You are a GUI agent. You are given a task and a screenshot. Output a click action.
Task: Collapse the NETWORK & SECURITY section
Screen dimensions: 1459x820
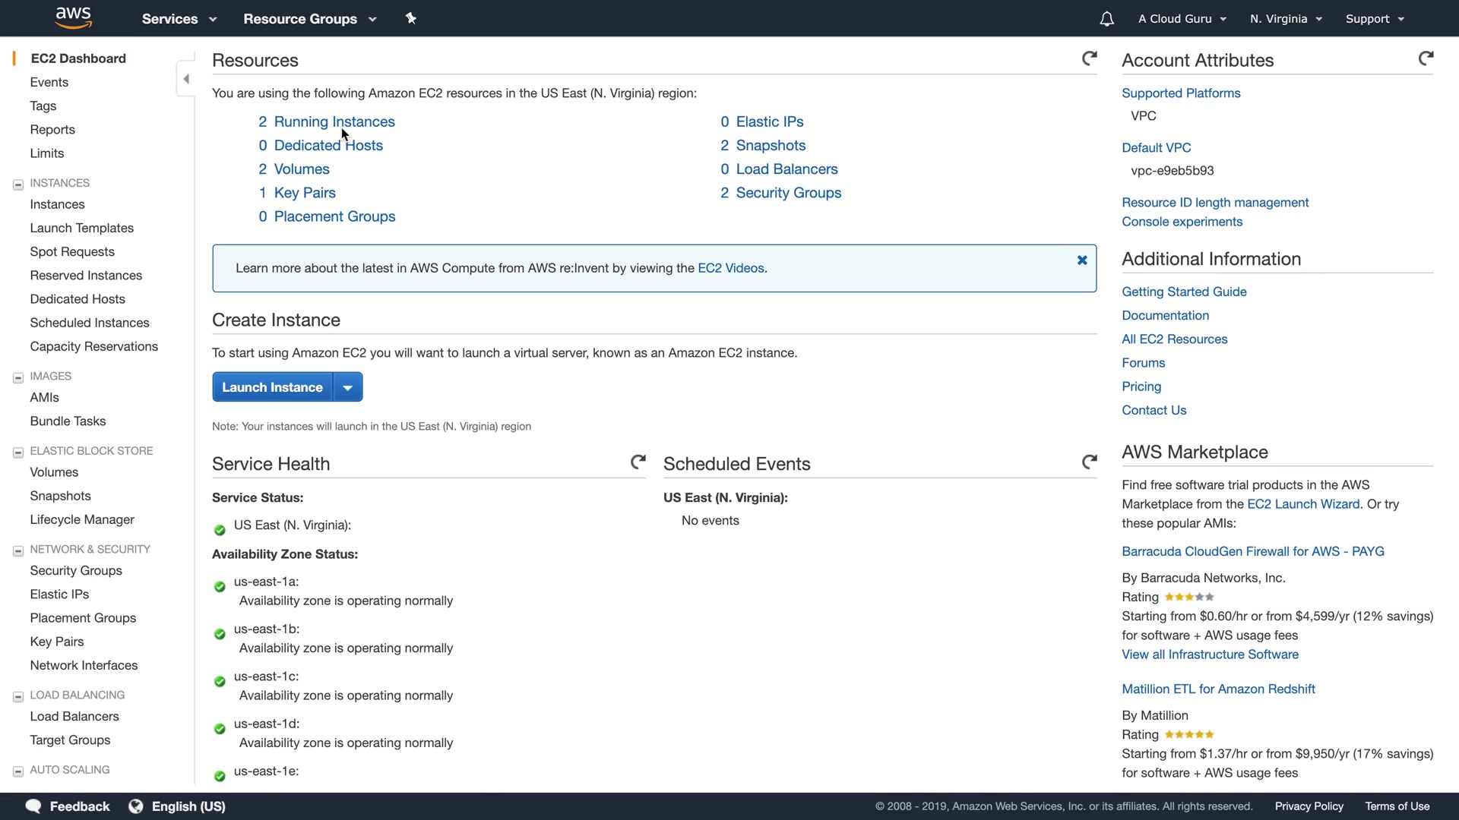pyautogui.click(x=18, y=551)
